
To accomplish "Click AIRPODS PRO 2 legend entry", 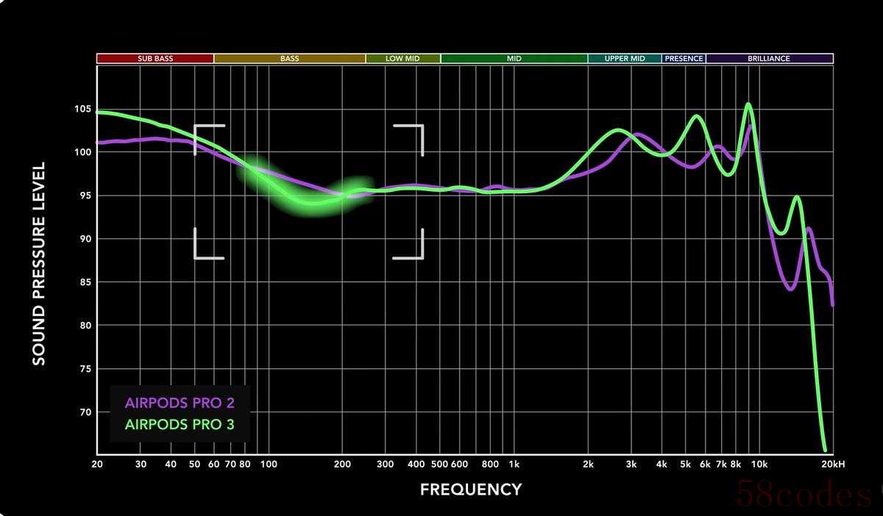I will [180, 403].
